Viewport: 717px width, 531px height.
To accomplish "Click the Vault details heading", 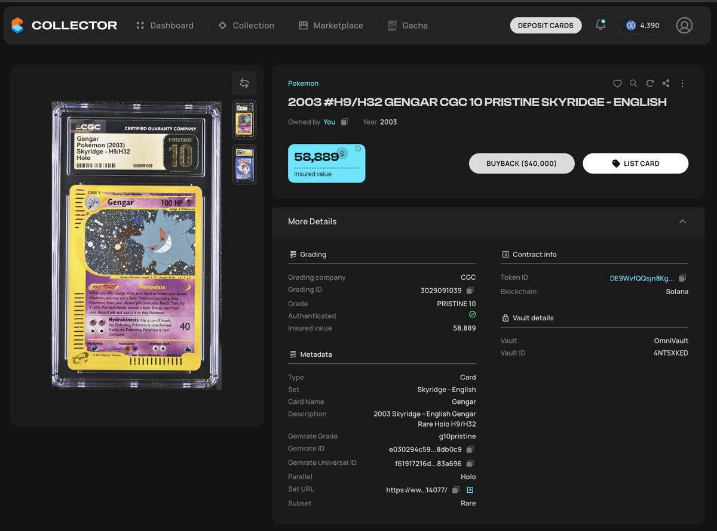I will coord(533,318).
